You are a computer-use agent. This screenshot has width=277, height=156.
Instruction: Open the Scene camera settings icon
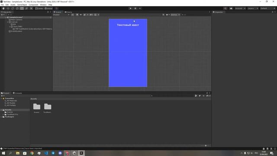coord(167,15)
